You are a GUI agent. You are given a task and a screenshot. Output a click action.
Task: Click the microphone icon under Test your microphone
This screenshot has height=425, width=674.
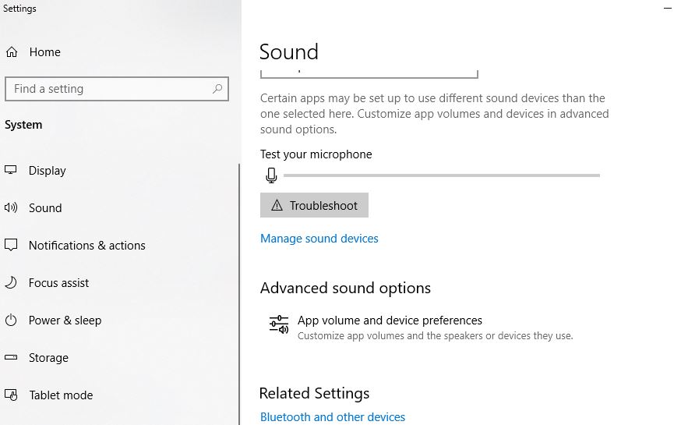point(271,175)
